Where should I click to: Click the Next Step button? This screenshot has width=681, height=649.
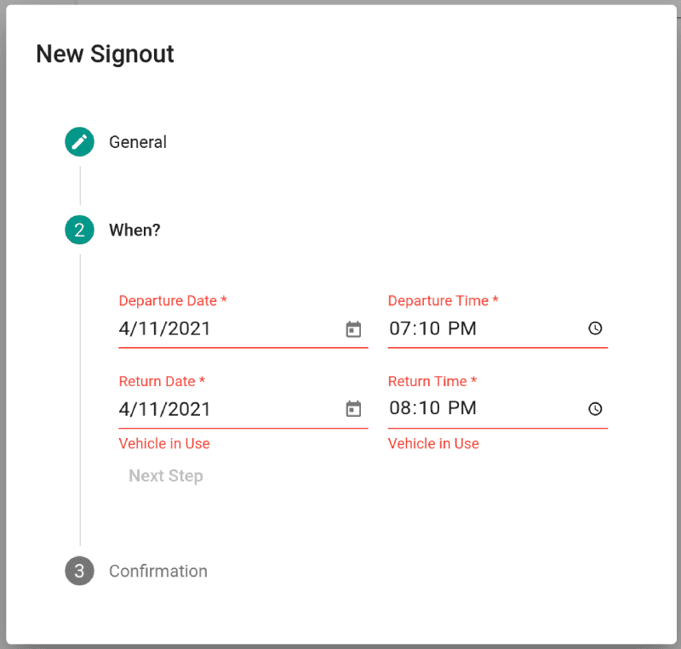pyautogui.click(x=165, y=475)
